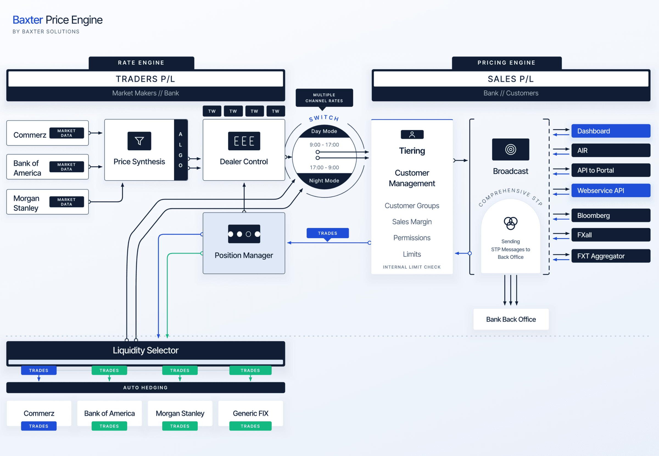Click the Position Manager dots icon

click(244, 234)
